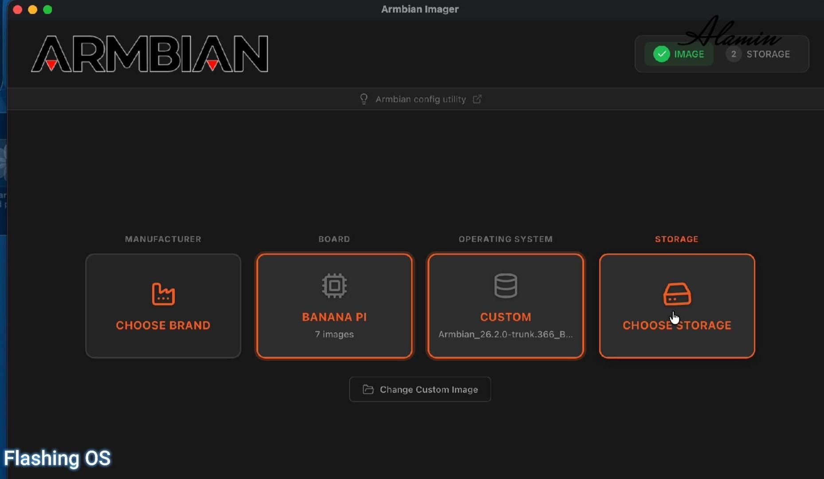Viewport: 824px width, 479px height.
Task: Maximize the Armbian Imager window
Action: (48, 9)
